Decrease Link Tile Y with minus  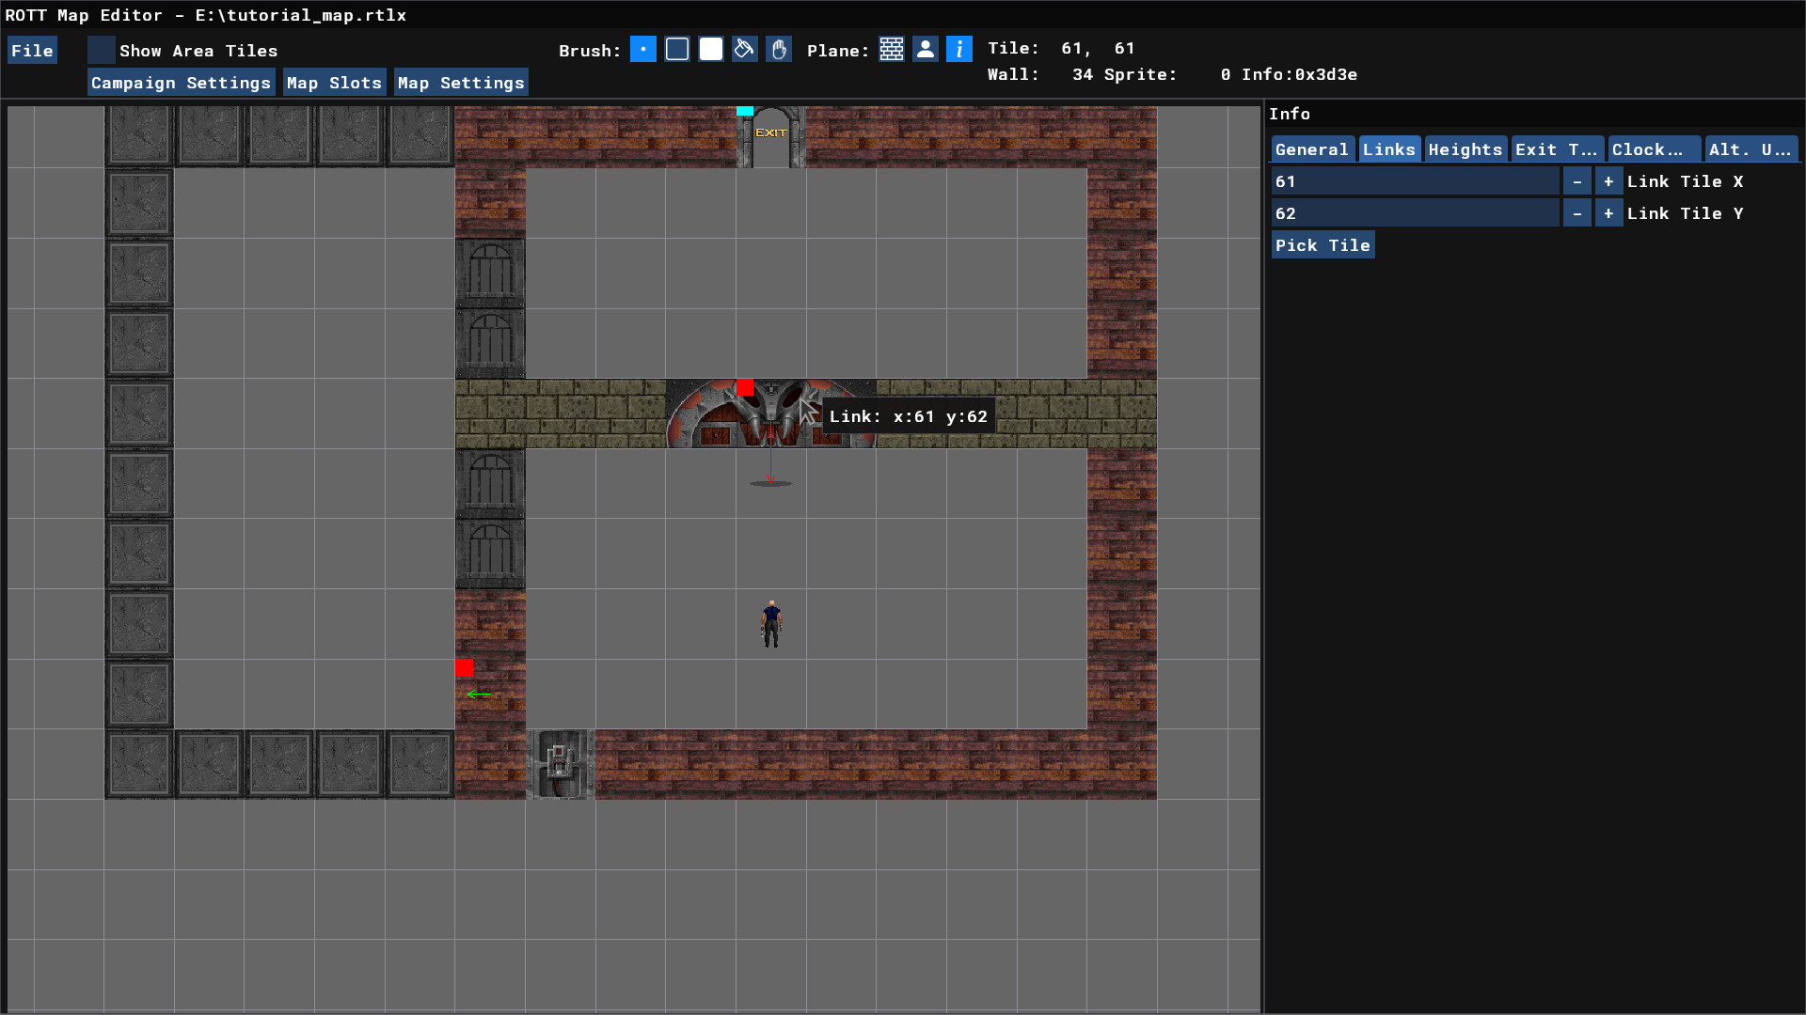click(1577, 213)
